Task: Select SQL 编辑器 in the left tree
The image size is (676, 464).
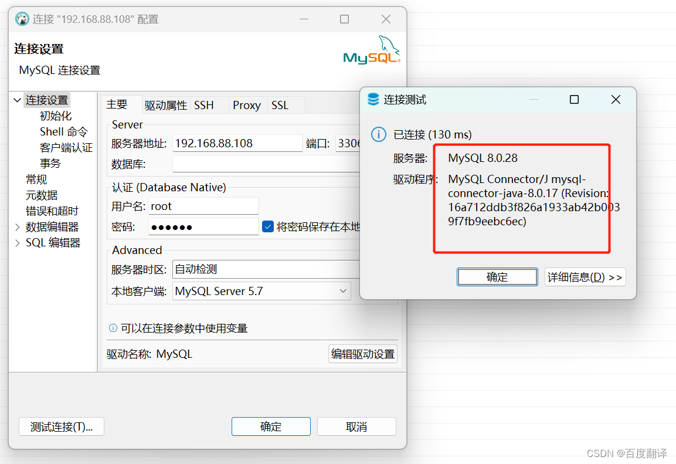Action: click(53, 243)
